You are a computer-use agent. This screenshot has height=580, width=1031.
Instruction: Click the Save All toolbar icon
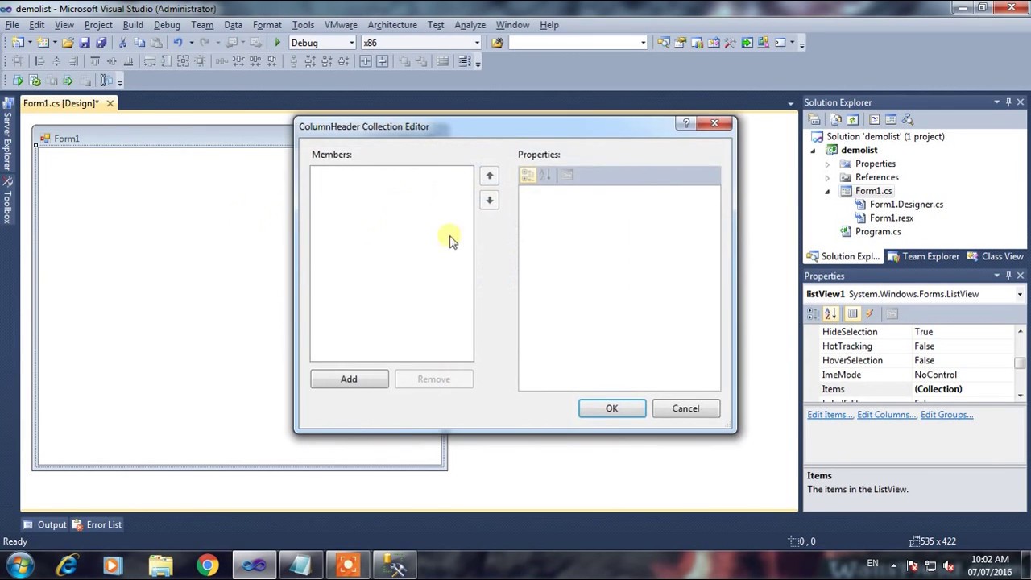pos(101,43)
